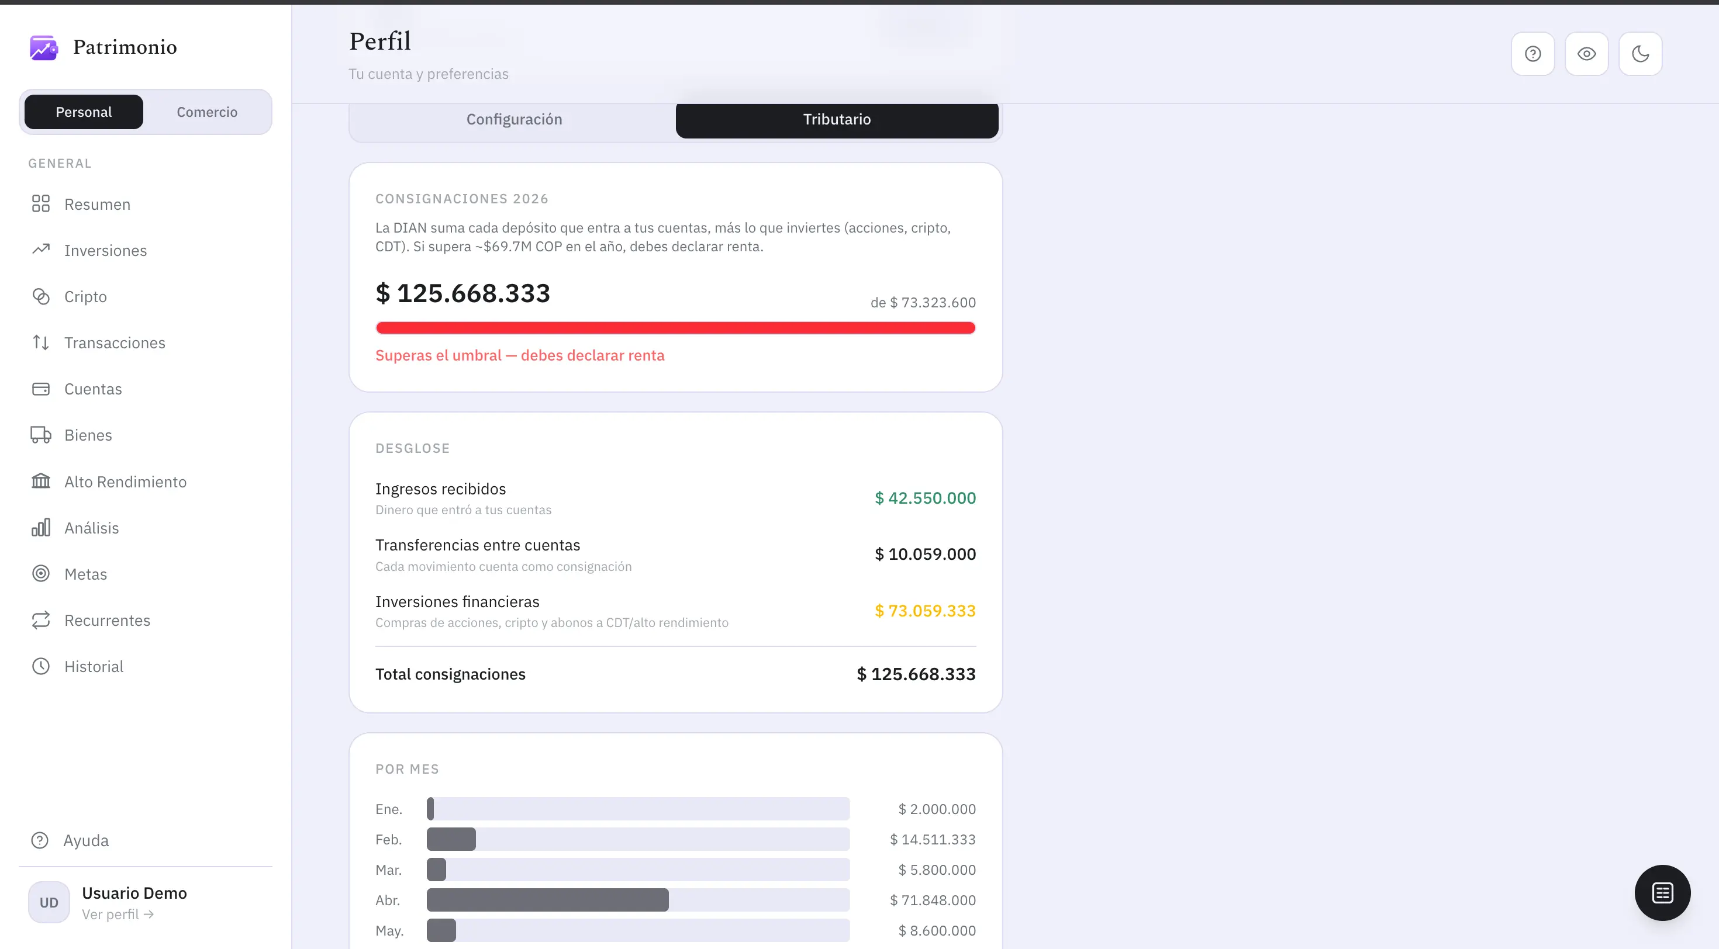Open Bienes via its truck icon
Screen dimensions: 1719x949
(41, 435)
